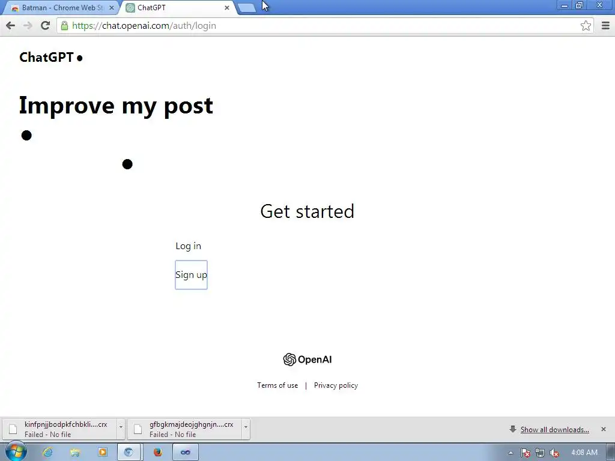Go back using the browser back arrow
Viewport: 615px width, 461px height.
coord(11,26)
